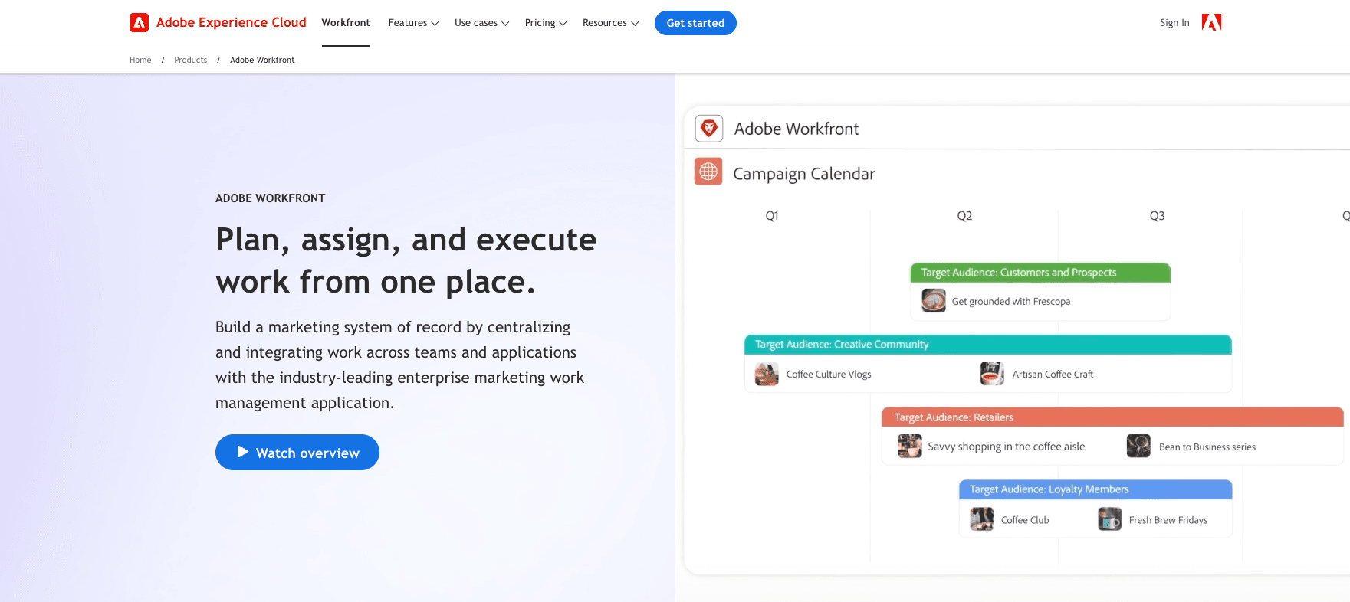
Task: Open the Resources dropdown menu
Action: tap(610, 23)
